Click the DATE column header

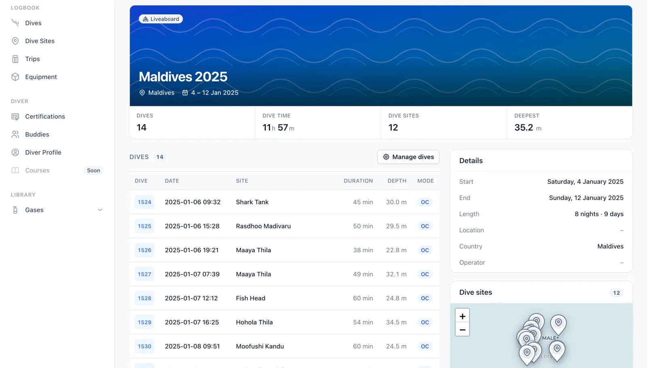[x=172, y=181]
